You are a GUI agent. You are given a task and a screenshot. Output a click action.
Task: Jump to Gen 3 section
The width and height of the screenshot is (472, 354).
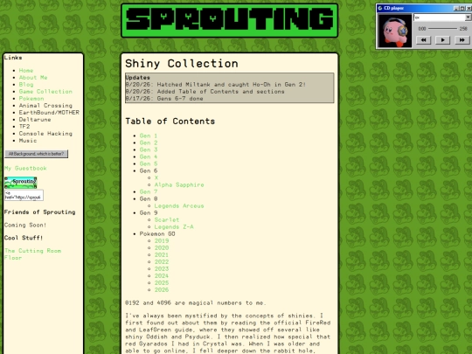tap(149, 150)
